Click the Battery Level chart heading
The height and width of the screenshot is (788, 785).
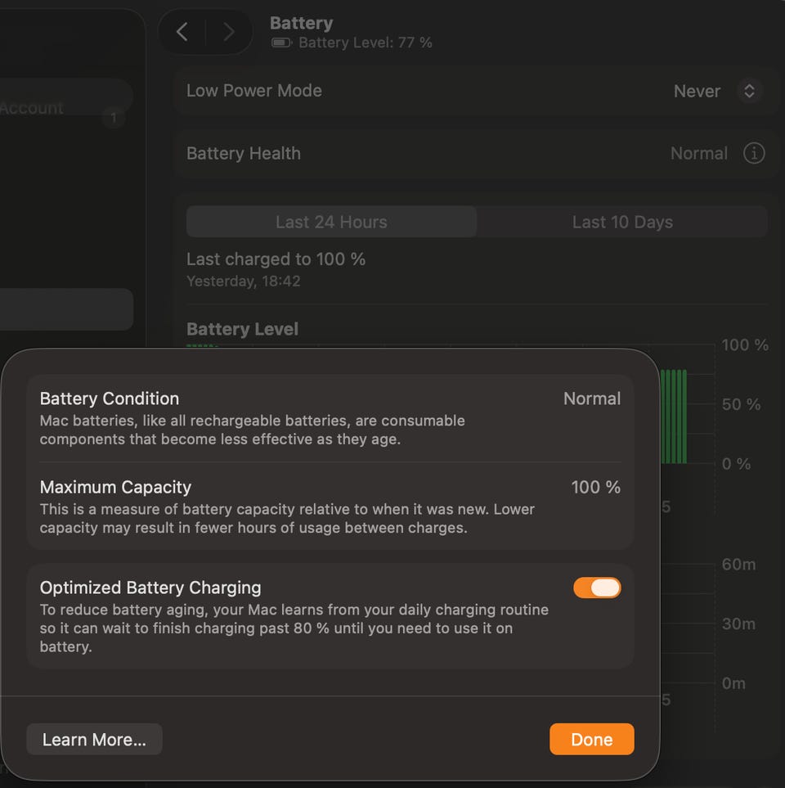pyautogui.click(x=242, y=329)
